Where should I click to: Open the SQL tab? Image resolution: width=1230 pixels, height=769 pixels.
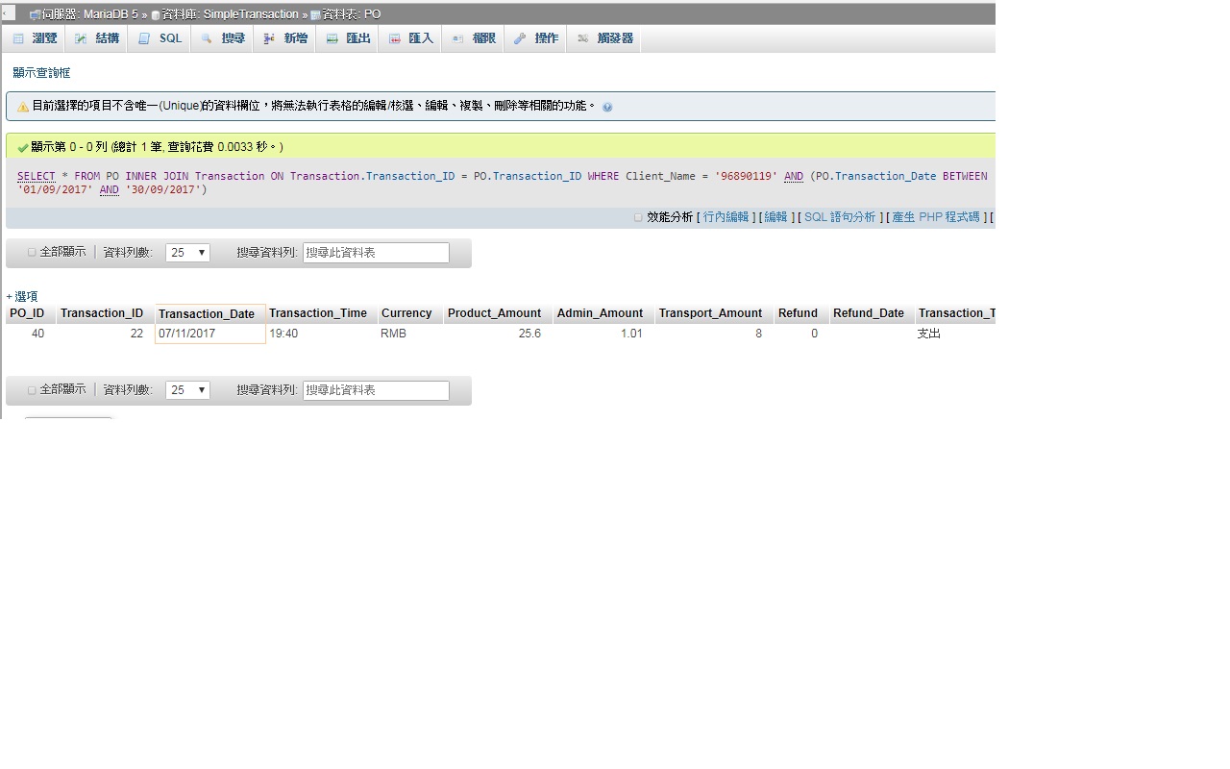point(160,38)
